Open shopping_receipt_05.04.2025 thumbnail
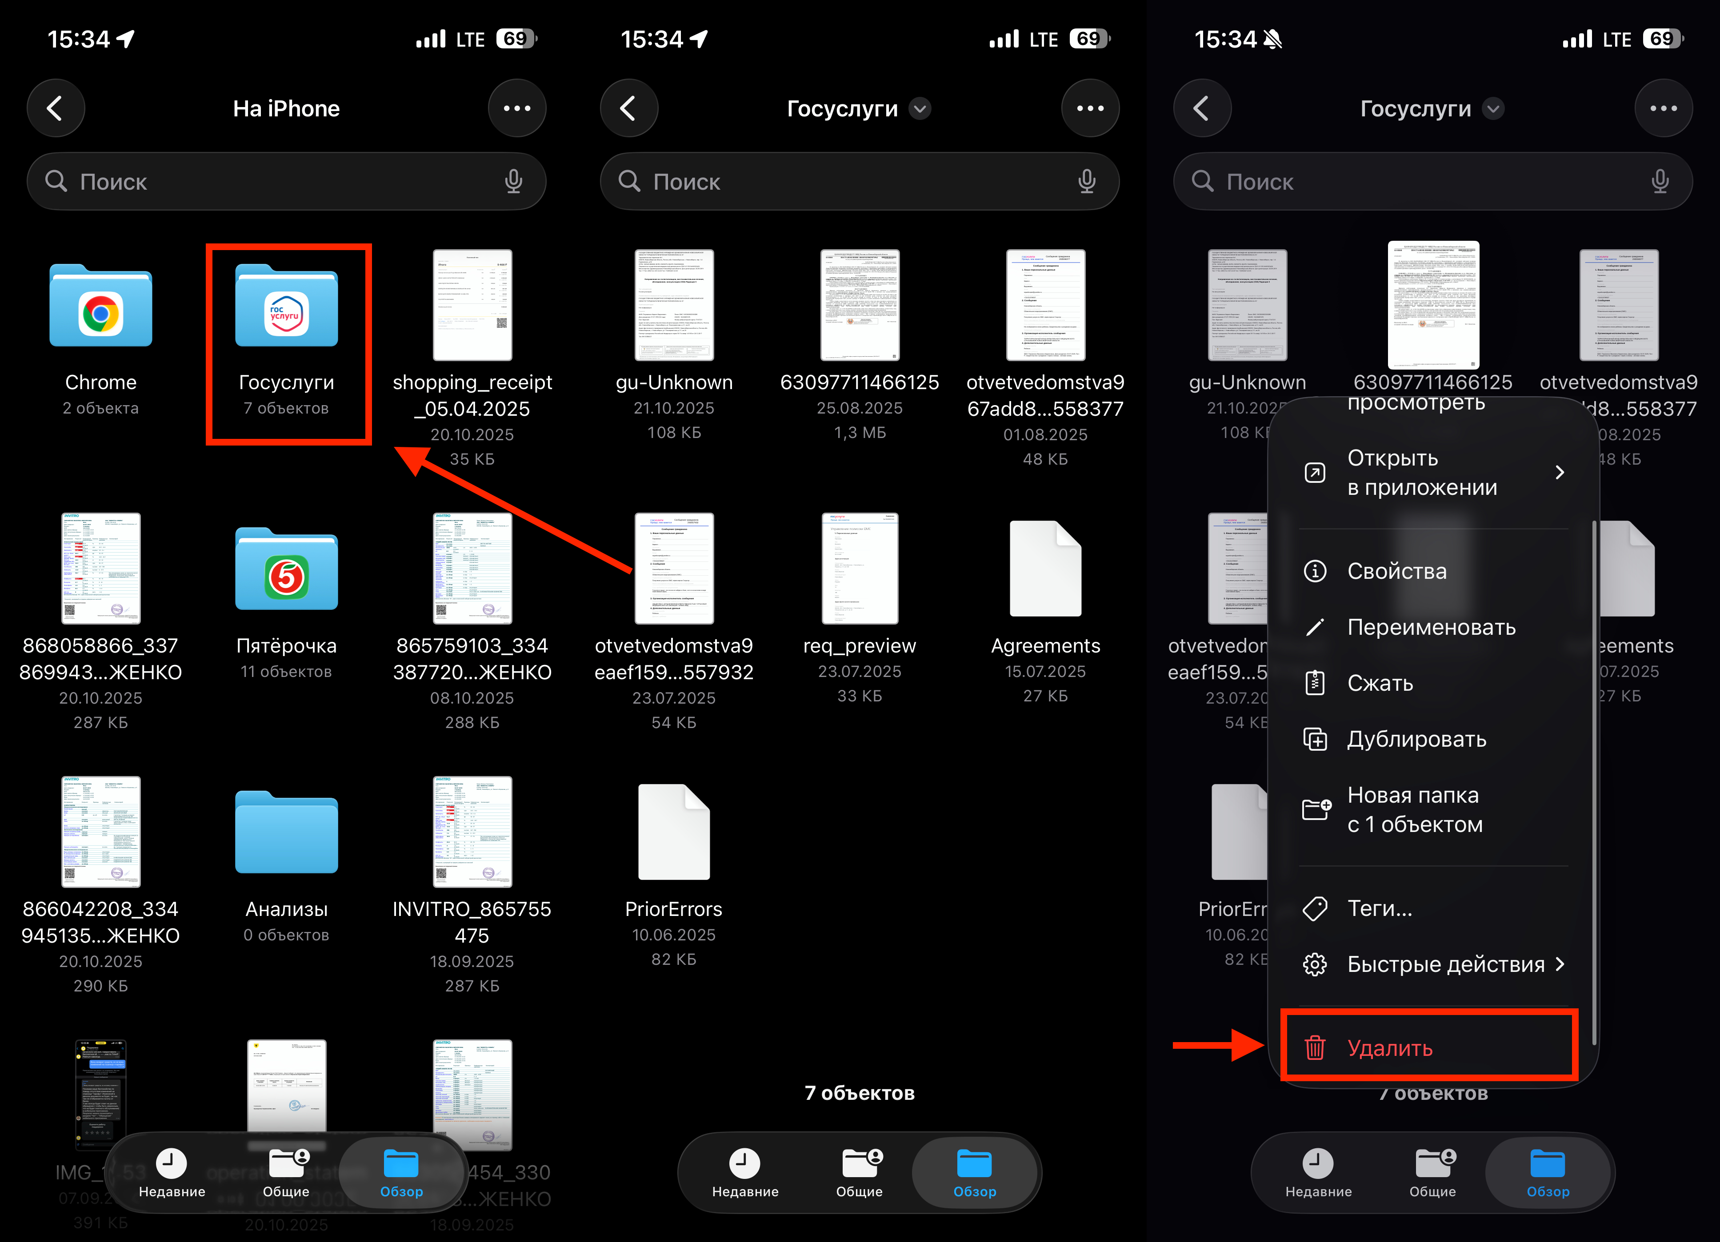1720x1242 pixels. pyautogui.click(x=472, y=305)
